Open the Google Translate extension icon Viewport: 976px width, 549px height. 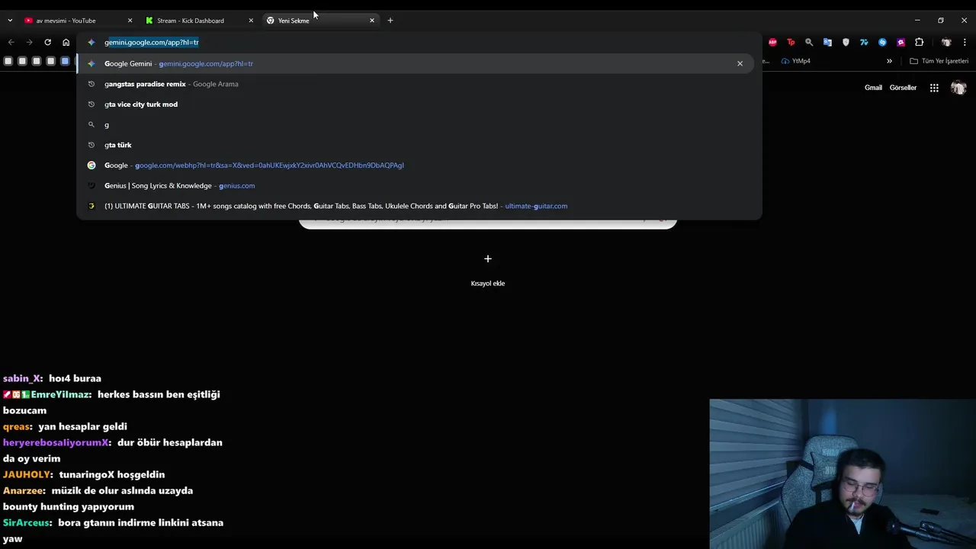point(827,42)
